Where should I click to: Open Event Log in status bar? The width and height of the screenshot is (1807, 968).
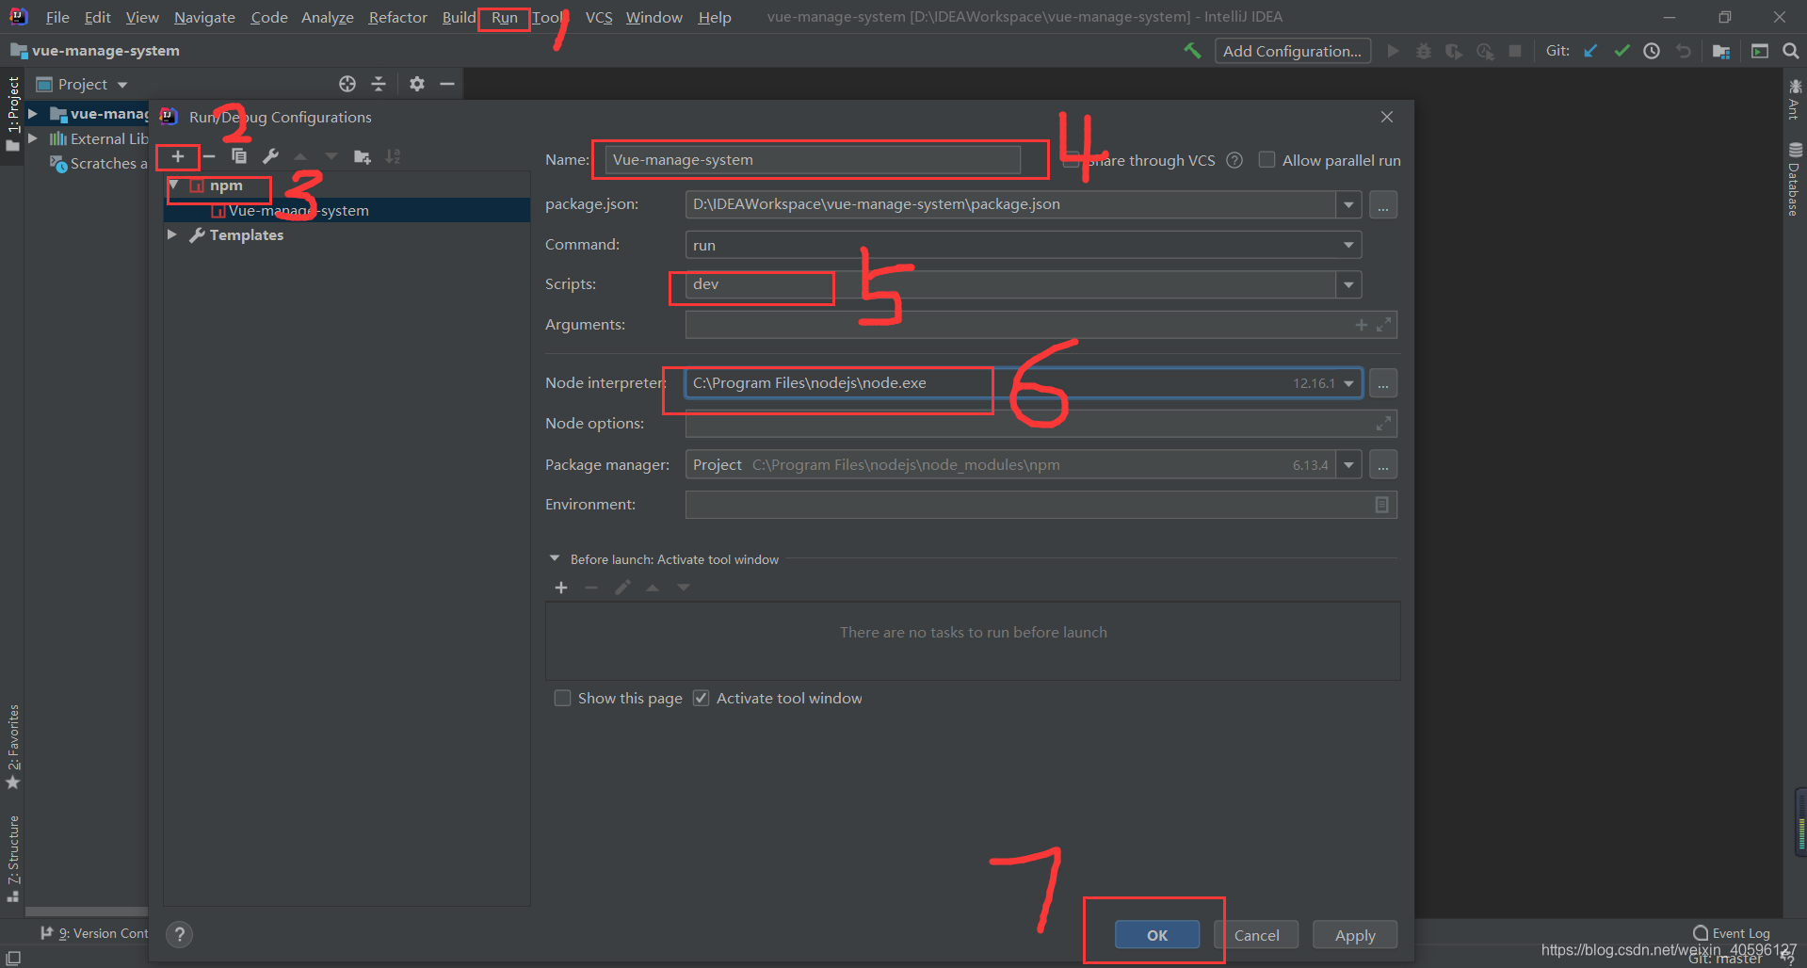click(x=1731, y=933)
